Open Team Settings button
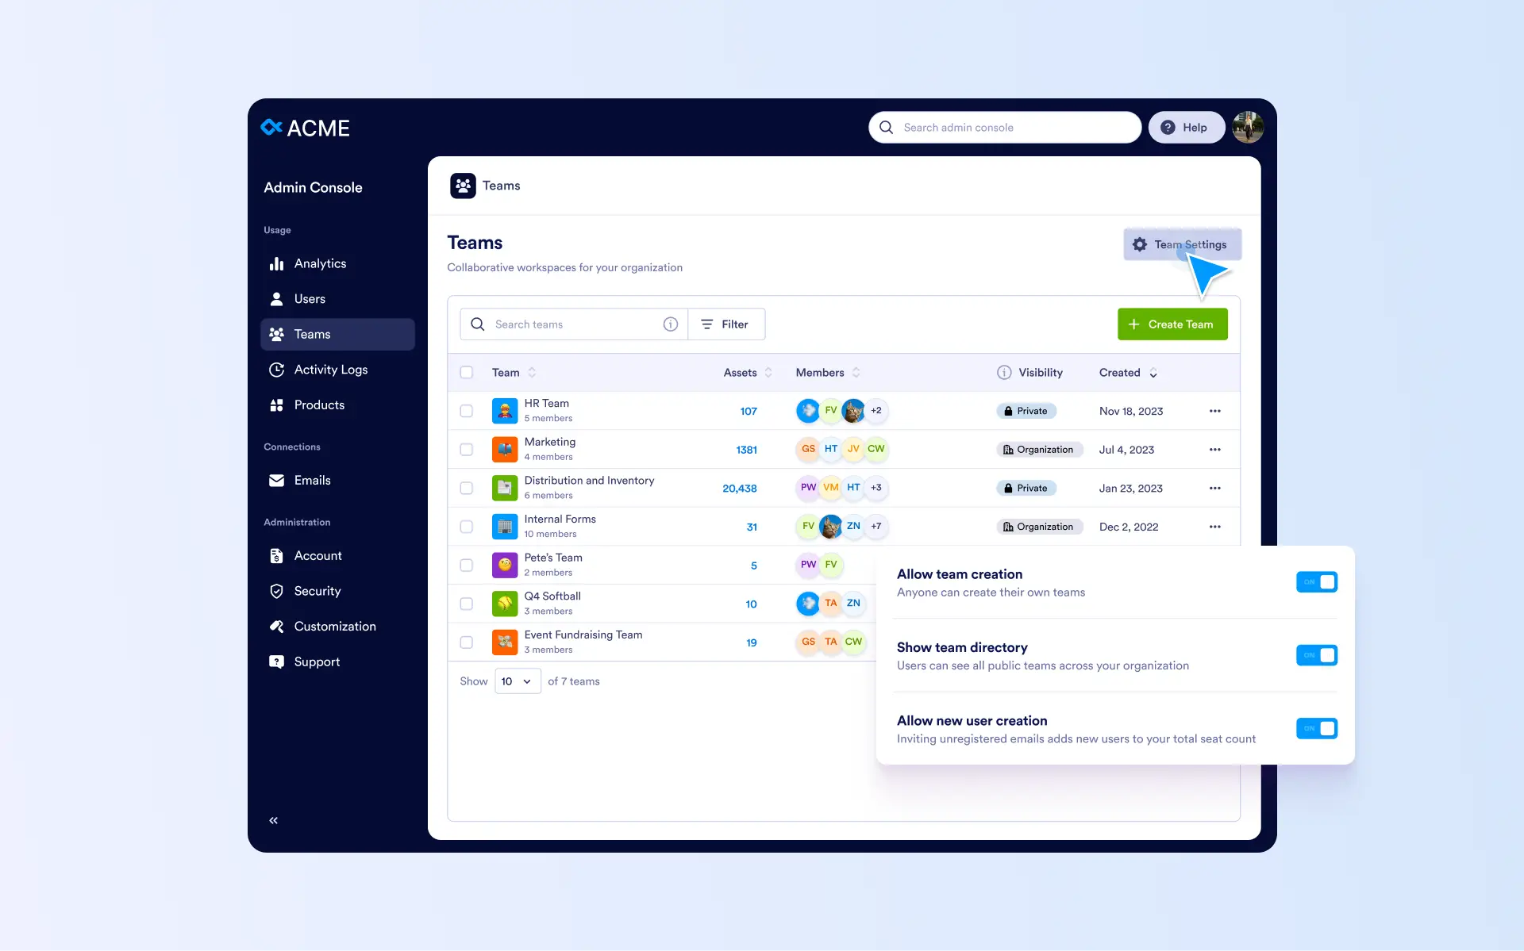This screenshot has height=951, width=1524. point(1181,244)
